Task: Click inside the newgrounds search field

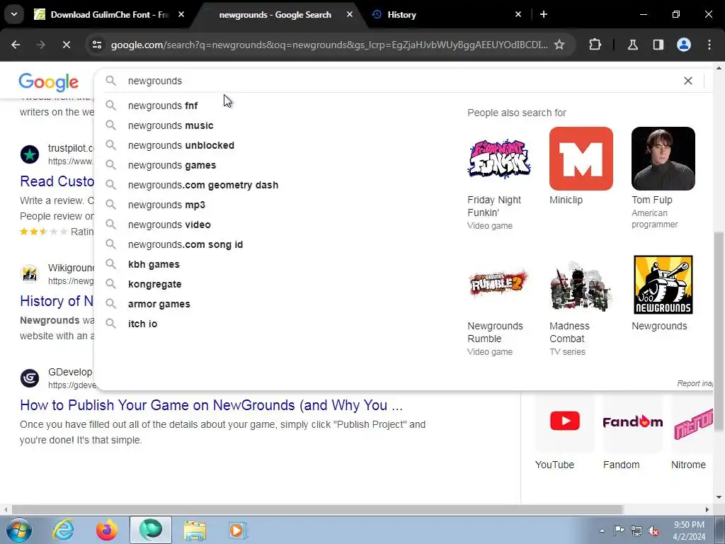Action: (x=398, y=81)
